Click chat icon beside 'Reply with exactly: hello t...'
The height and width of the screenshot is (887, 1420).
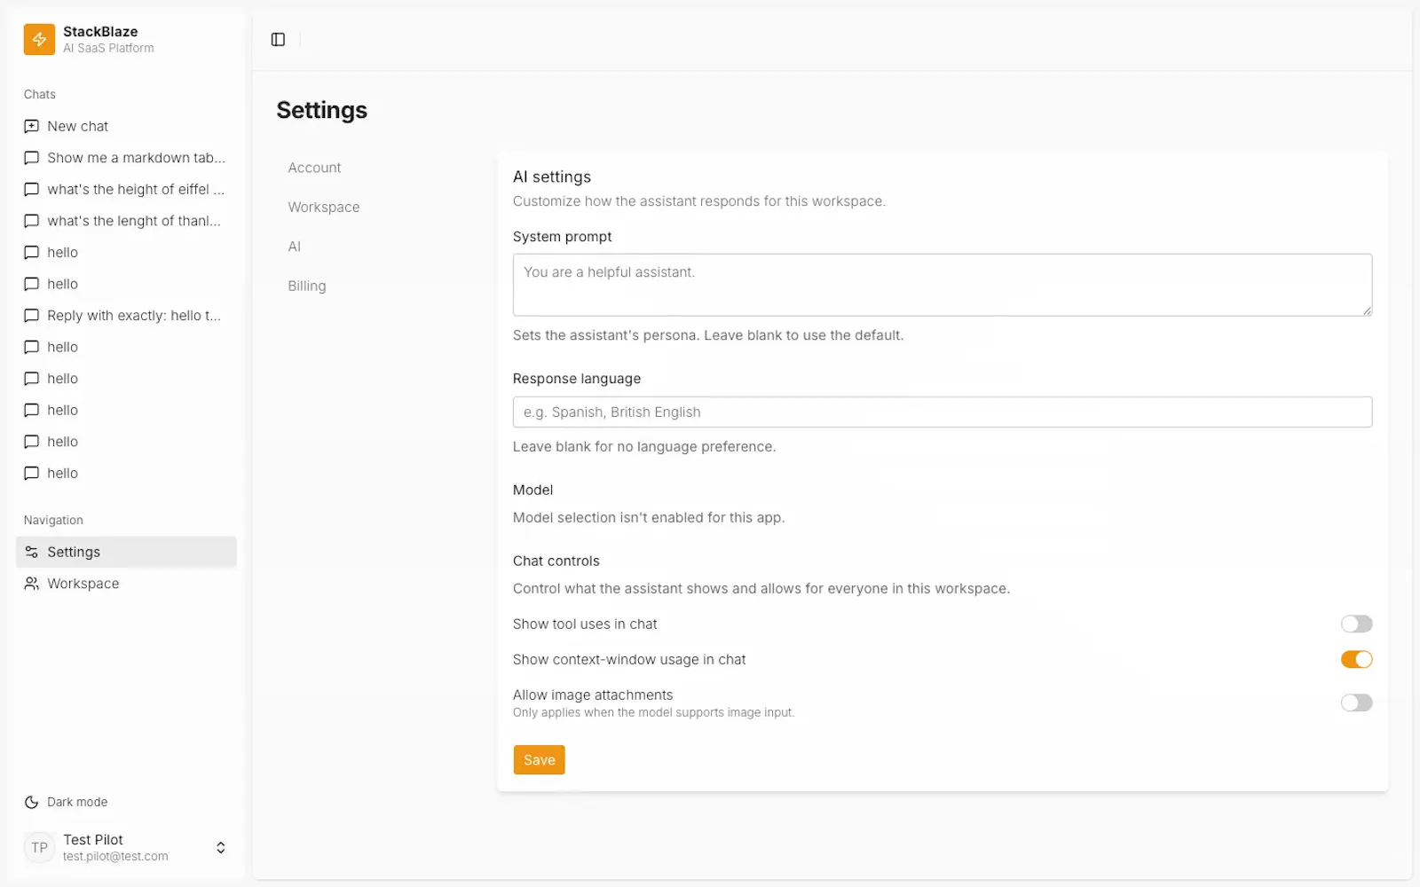tap(31, 316)
